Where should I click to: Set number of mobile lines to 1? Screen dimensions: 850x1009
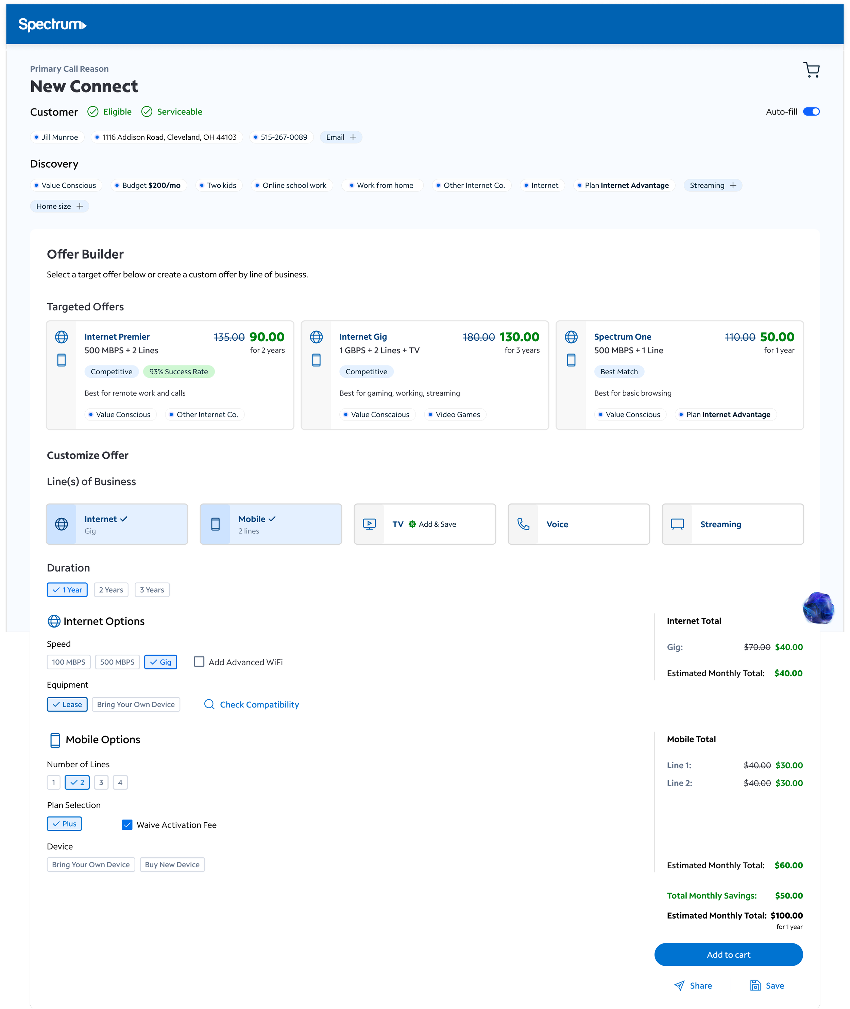coord(53,783)
